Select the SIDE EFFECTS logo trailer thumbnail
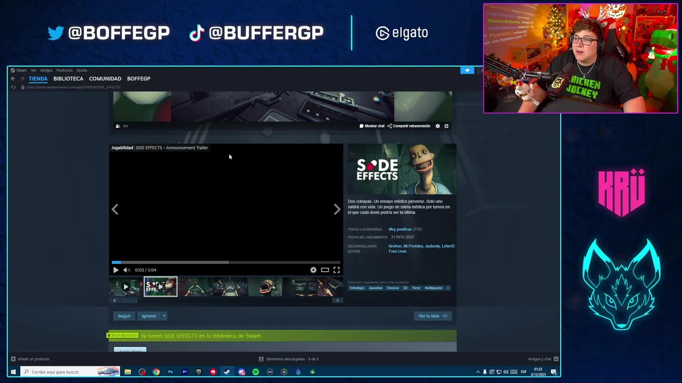 pyautogui.click(x=160, y=287)
